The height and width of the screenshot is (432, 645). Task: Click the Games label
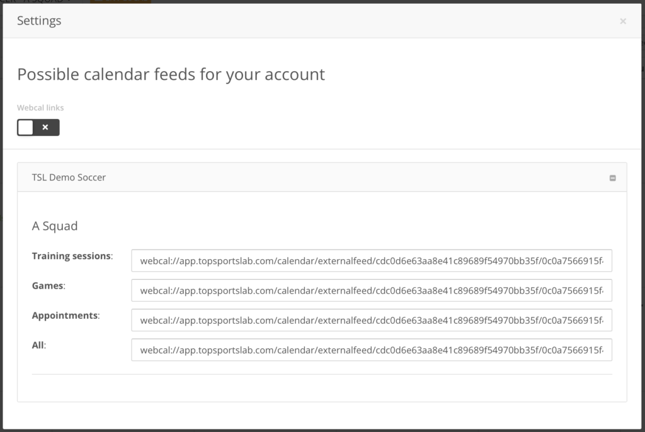click(x=49, y=285)
